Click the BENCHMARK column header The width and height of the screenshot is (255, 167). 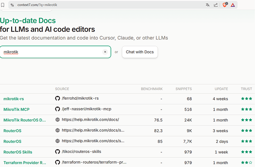[152, 89]
